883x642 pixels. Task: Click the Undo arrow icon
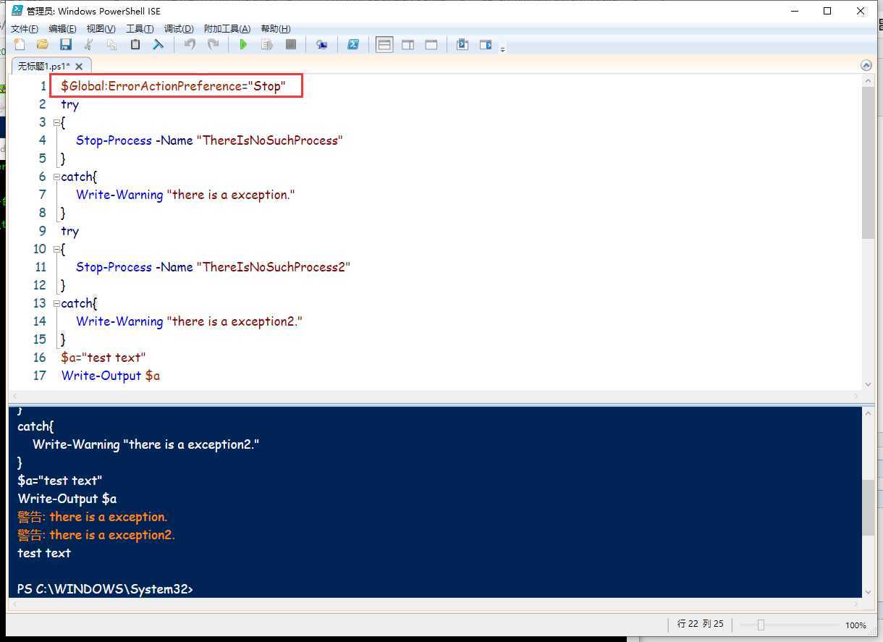click(x=190, y=45)
